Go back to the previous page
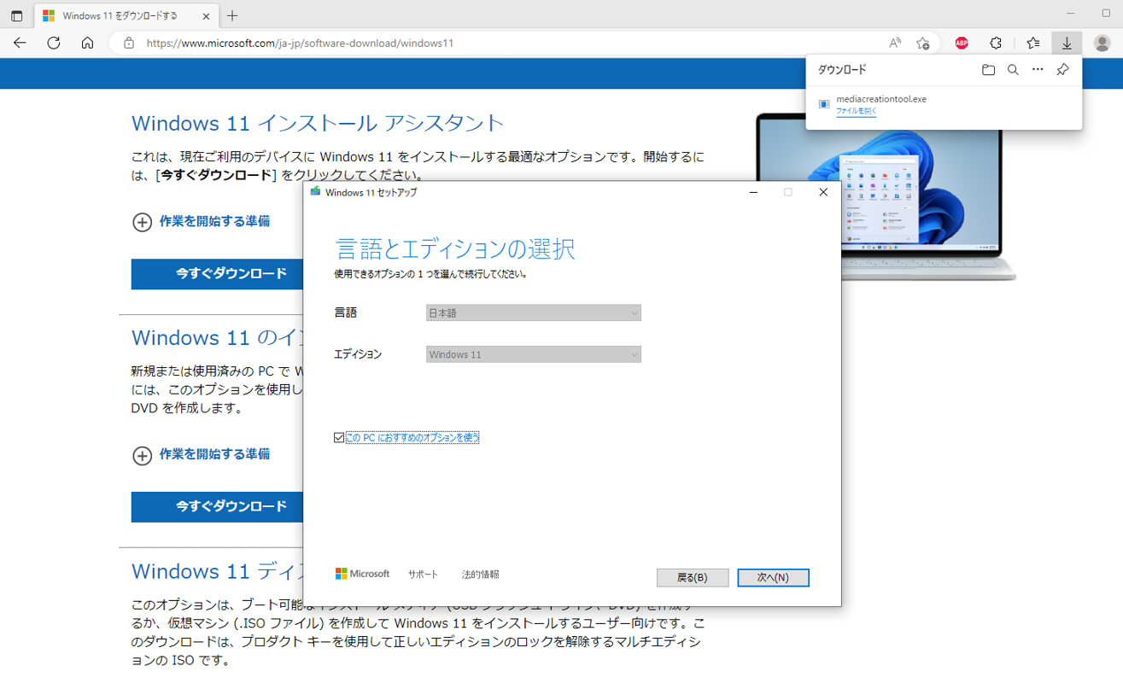1123x683 pixels. [x=20, y=43]
